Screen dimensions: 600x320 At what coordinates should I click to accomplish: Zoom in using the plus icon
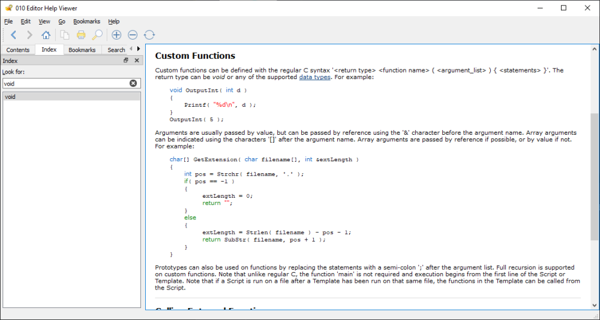click(x=116, y=35)
